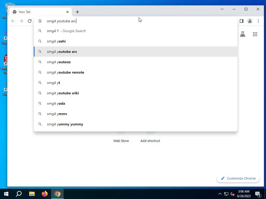The width and height of the screenshot is (266, 199).
Task: Open the network status tray icon
Action: [x=226, y=194]
